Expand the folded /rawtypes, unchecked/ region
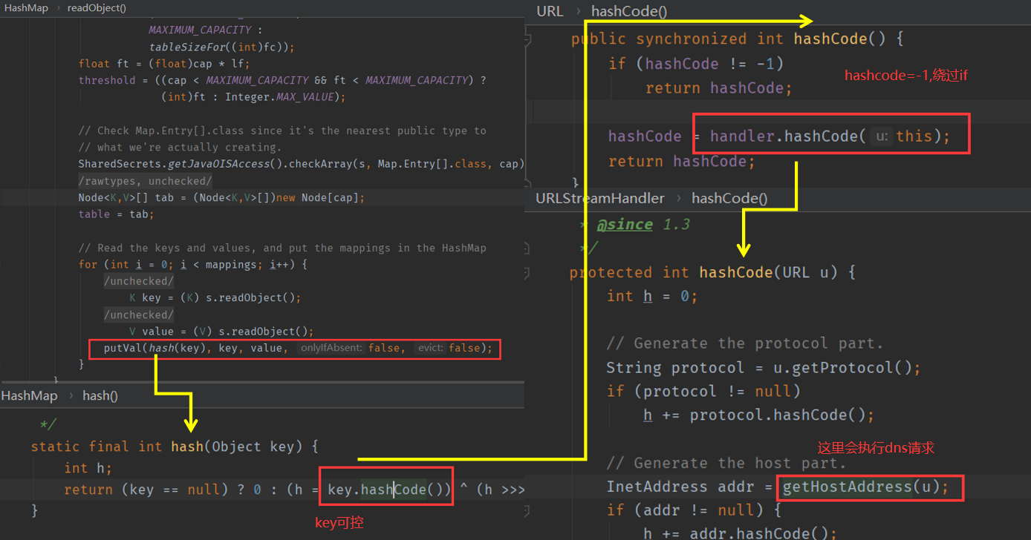1031x540 pixels. (146, 181)
